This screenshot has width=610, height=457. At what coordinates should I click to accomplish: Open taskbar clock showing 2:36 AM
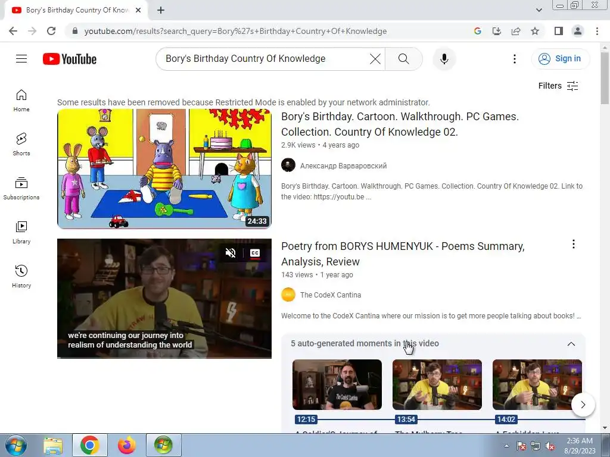[580, 446]
